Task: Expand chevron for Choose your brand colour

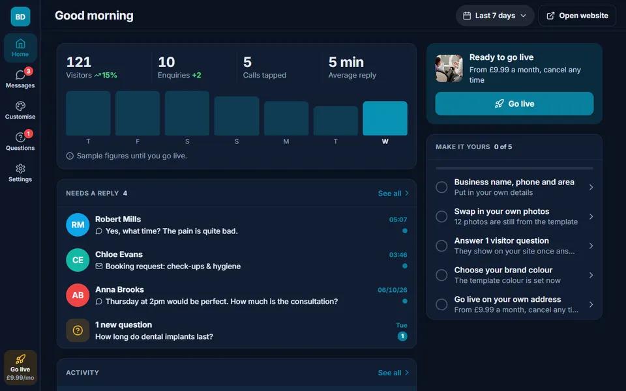Action: (591, 275)
